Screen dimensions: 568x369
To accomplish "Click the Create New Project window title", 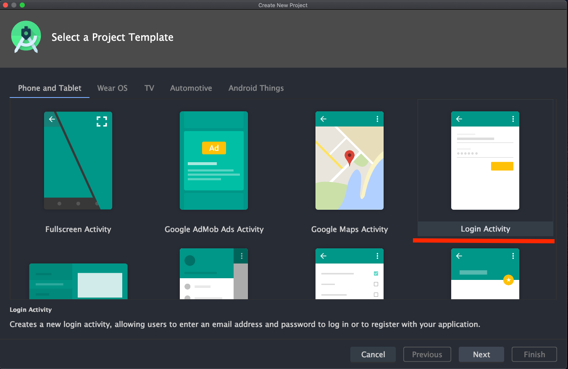I will coord(283,5).
